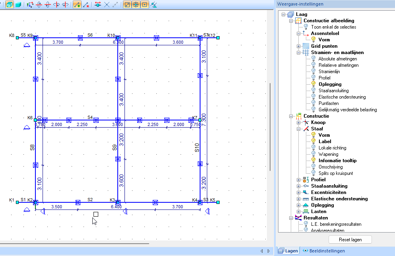Image resolution: width=395 pixels, height=256 pixels.
Task: Toggle the snap-to-center square icon
Action: (145, 4)
